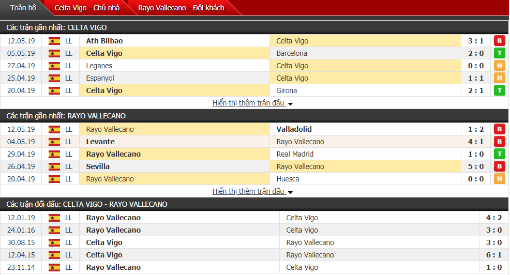Open the Celta Vigo - Chủ nhà tab
The height and width of the screenshot is (275, 510).
tap(87, 8)
